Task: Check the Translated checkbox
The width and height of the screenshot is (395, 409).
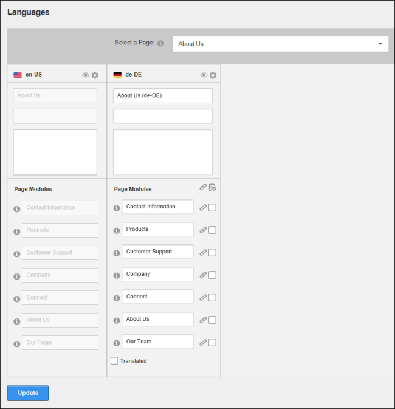Action: click(114, 361)
